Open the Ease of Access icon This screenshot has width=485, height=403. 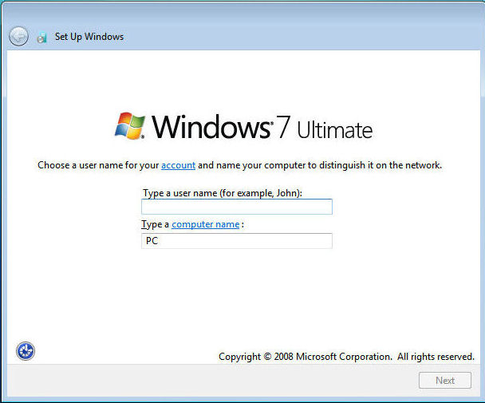click(x=26, y=350)
